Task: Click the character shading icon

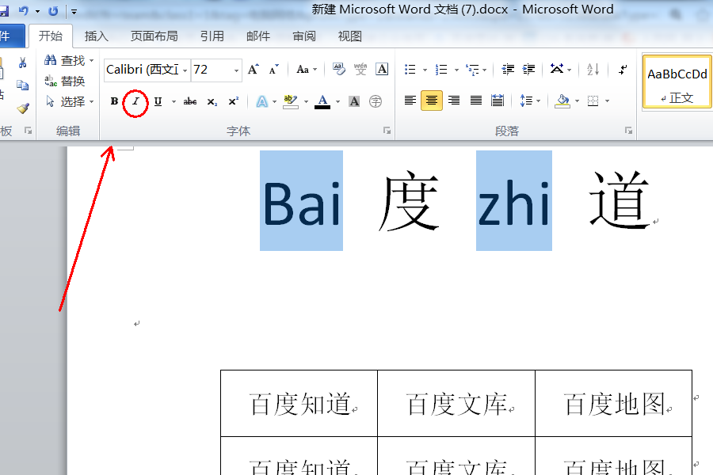Action: (x=354, y=101)
